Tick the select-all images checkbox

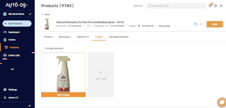coord(42,48)
